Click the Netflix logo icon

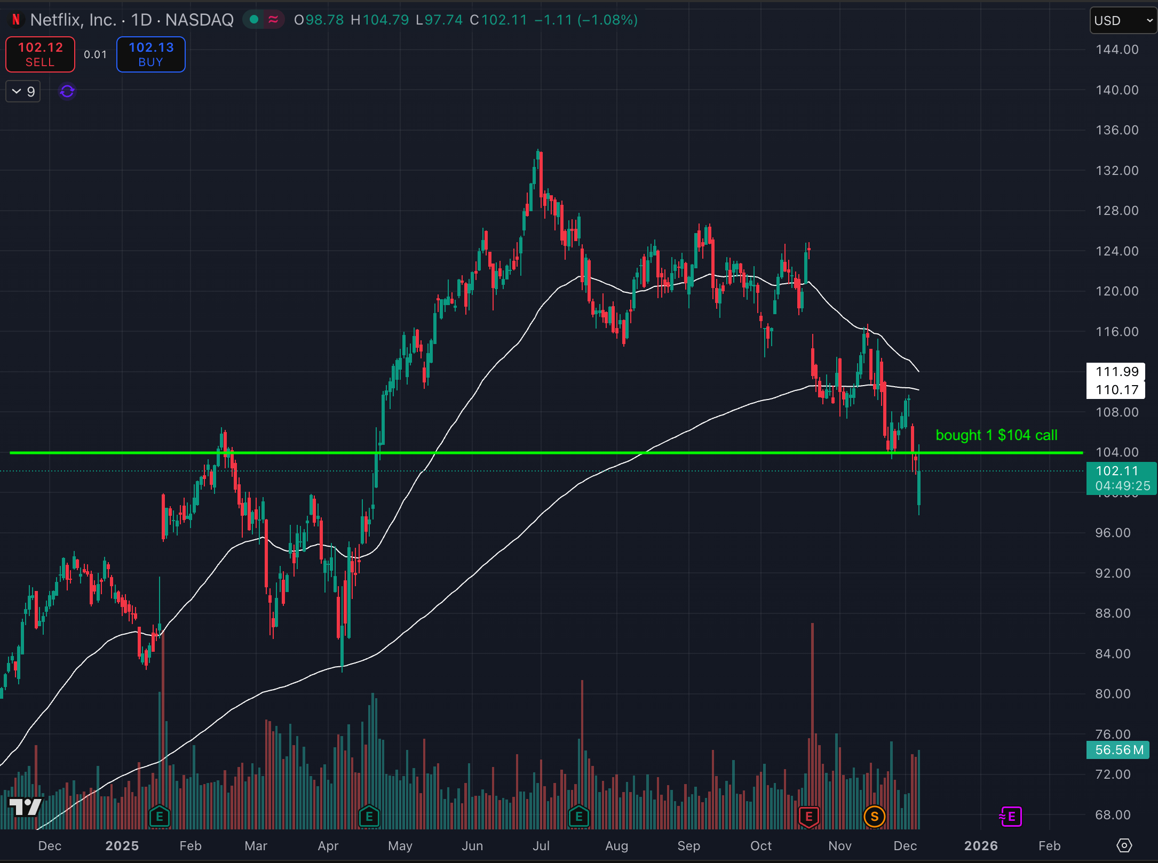click(x=16, y=20)
